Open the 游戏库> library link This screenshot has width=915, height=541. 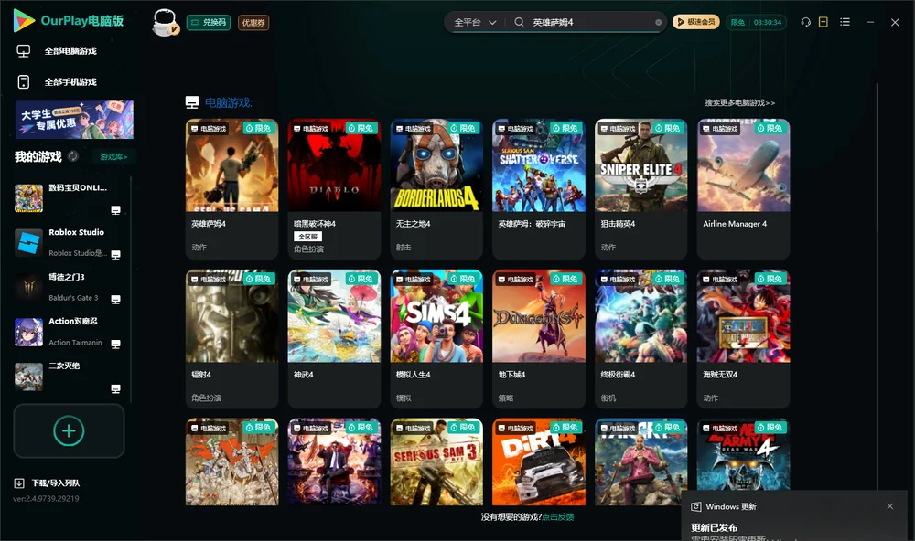pyautogui.click(x=113, y=157)
